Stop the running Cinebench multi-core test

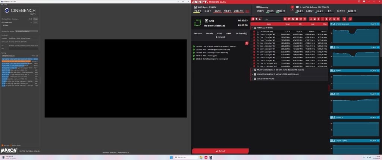(35, 19)
